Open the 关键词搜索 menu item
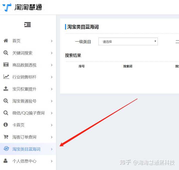 [x=28, y=53]
